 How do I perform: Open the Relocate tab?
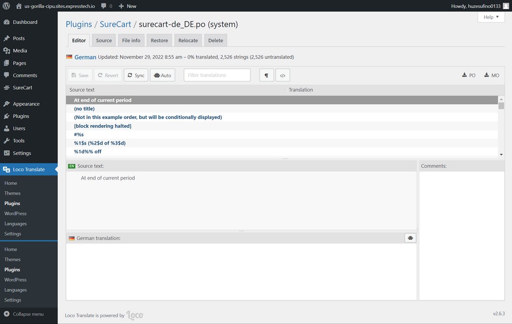click(x=188, y=40)
